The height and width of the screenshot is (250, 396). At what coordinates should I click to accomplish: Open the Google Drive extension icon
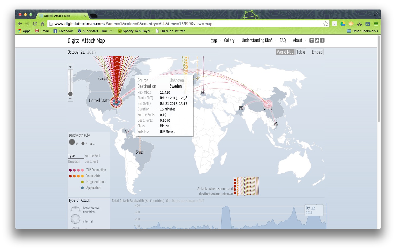pyautogui.click(x=343, y=24)
